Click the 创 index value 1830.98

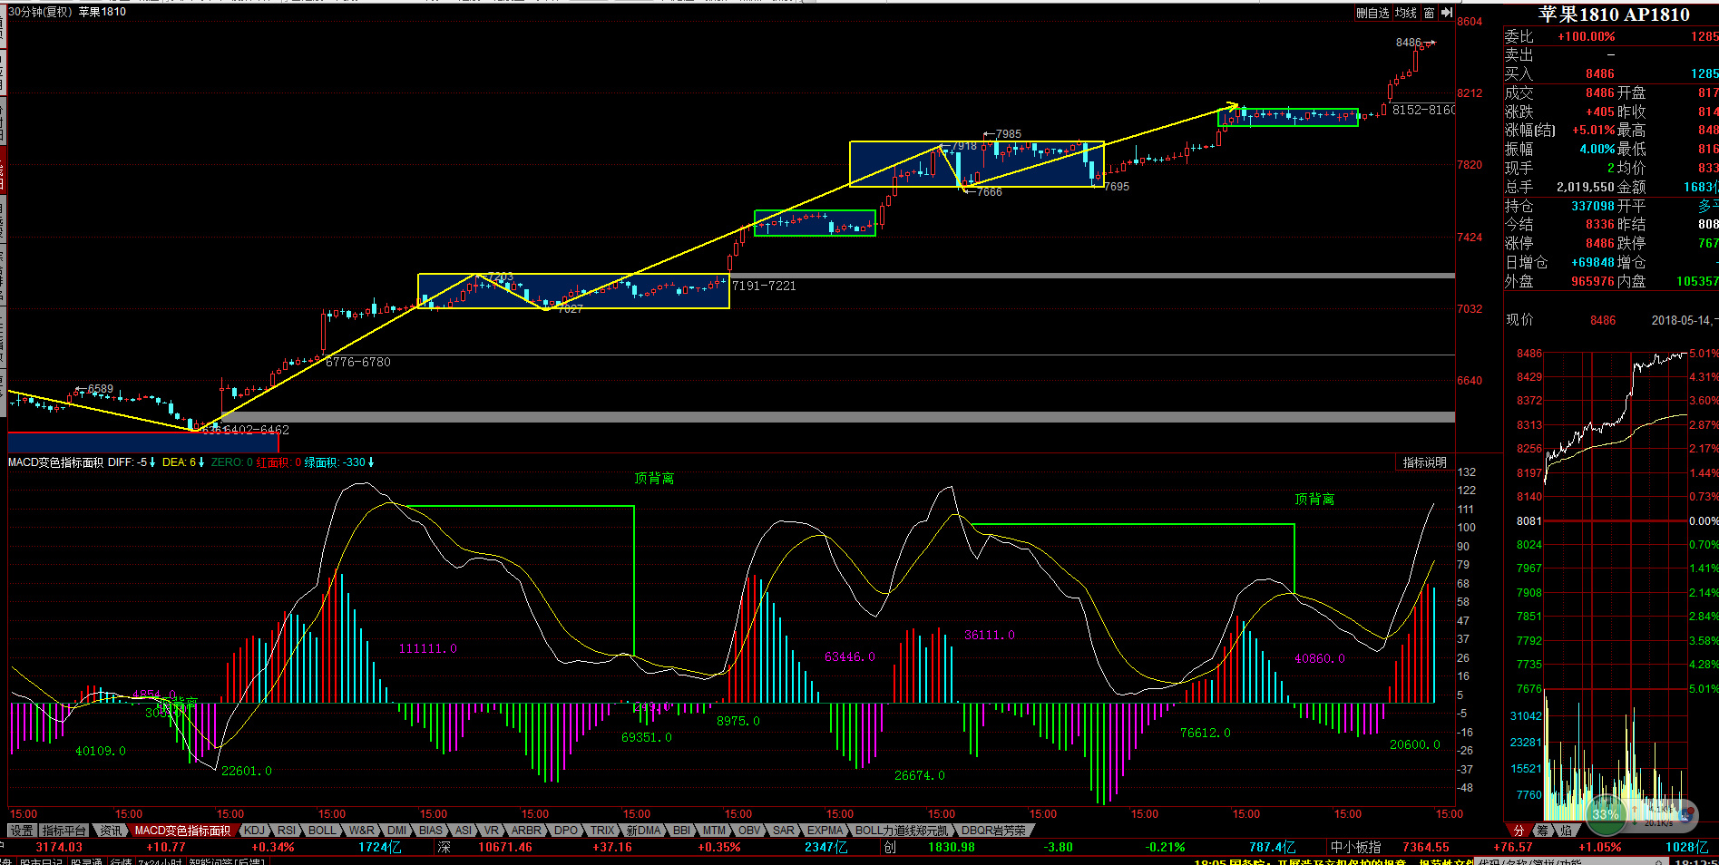(x=951, y=848)
